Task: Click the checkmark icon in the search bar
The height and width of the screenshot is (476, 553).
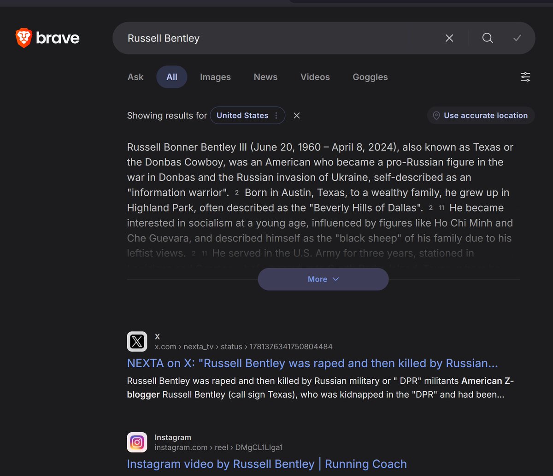Action: pos(517,38)
